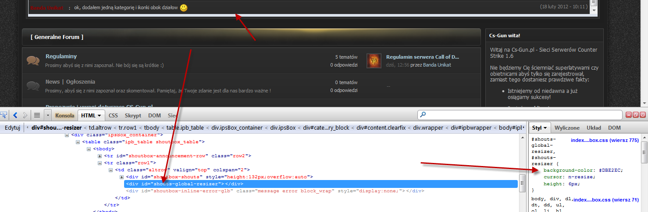The width and height of the screenshot is (648, 212).
Task: Click the cursor n-resize value
Action: click(580, 177)
